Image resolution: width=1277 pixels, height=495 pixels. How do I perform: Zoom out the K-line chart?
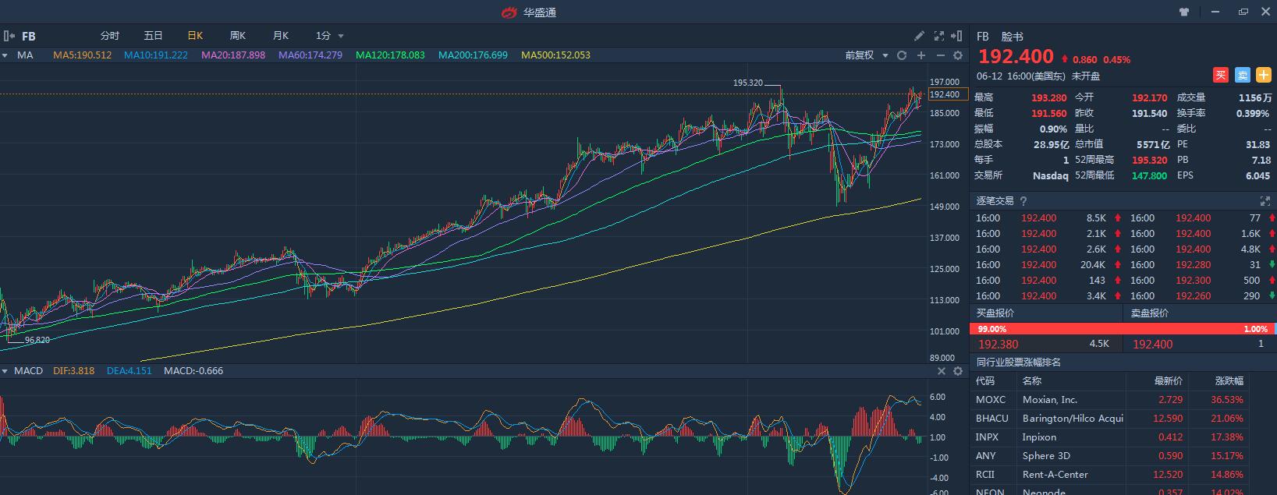(940, 55)
